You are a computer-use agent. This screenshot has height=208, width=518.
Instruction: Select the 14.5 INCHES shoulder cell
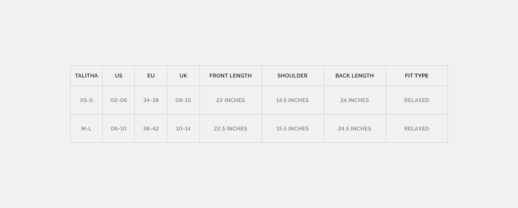tap(292, 100)
